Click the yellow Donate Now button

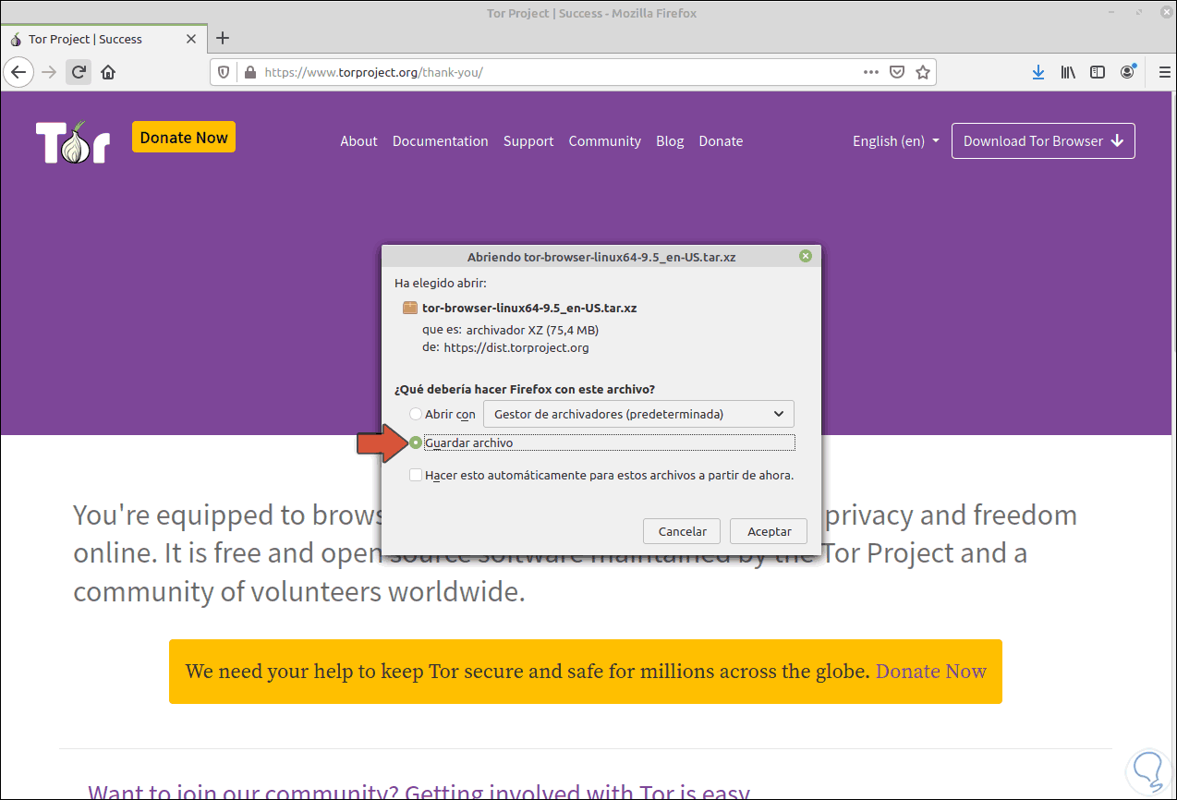(x=184, y=137)
